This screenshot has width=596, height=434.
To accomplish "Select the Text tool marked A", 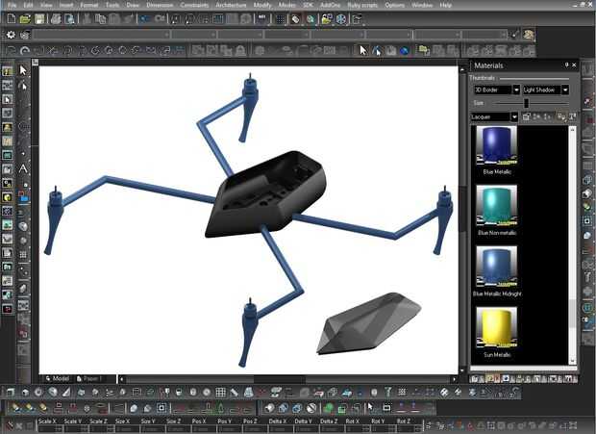I will click(23, 168).
